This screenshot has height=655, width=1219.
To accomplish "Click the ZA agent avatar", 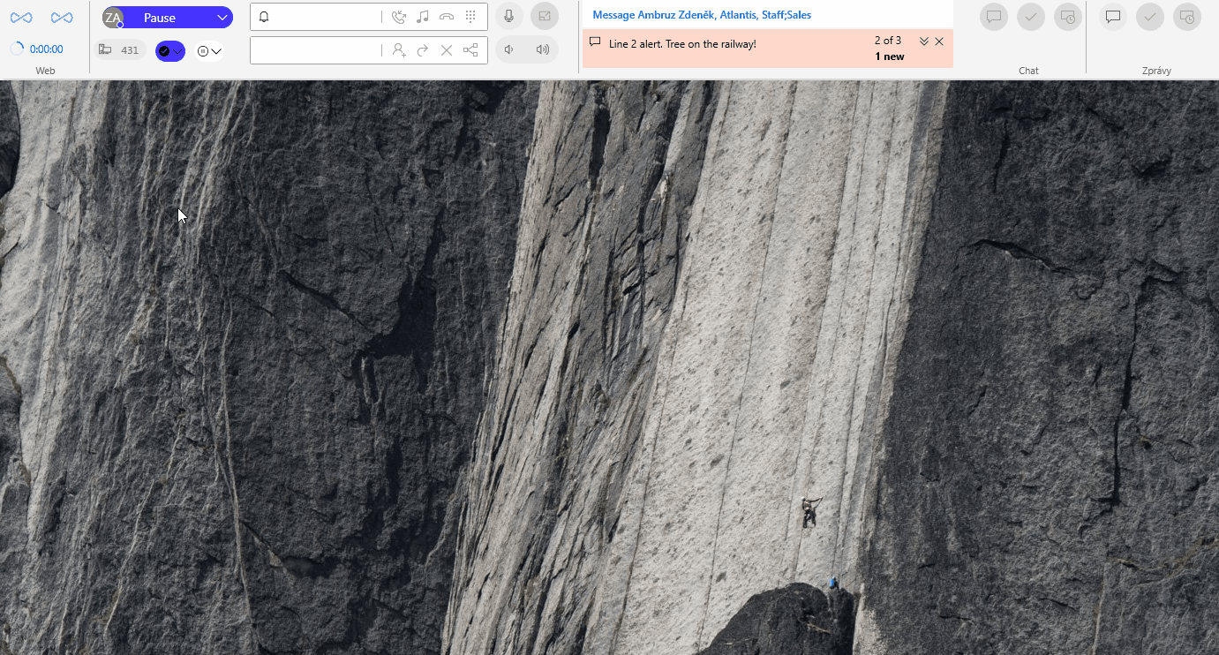I will 113,18.
